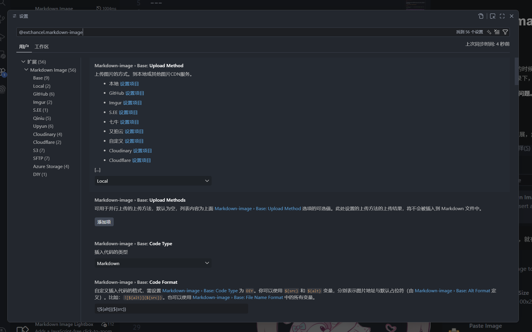Click the 添加项 button under Upload Methods
This screenshot has height=332, width=532.
(x=104, y=222)
